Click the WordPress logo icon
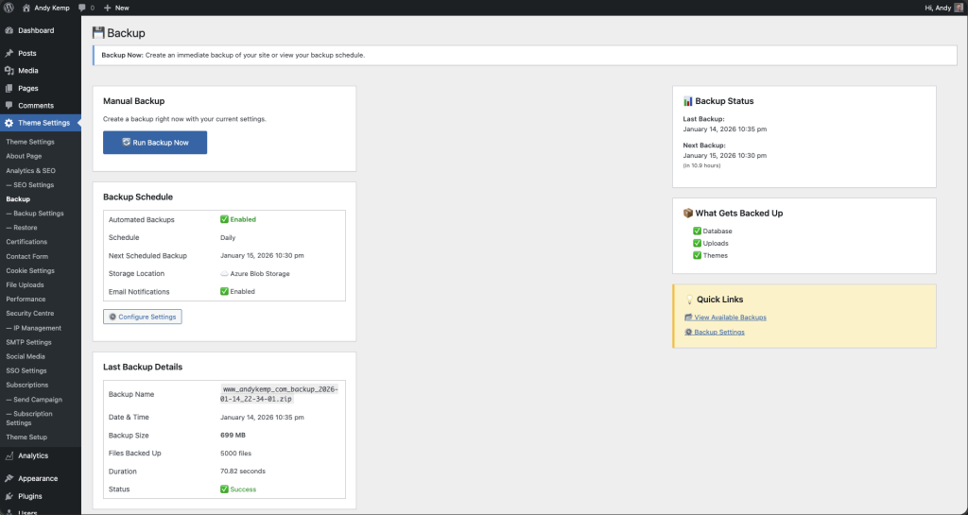 point(8,7)
